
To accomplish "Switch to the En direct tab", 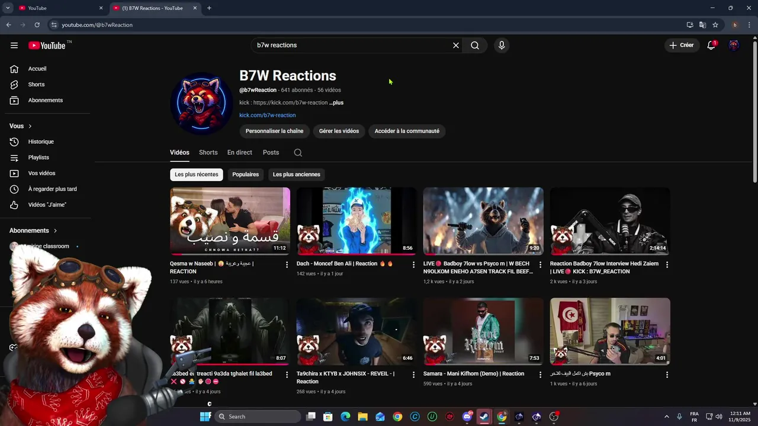I will (240, 153).
